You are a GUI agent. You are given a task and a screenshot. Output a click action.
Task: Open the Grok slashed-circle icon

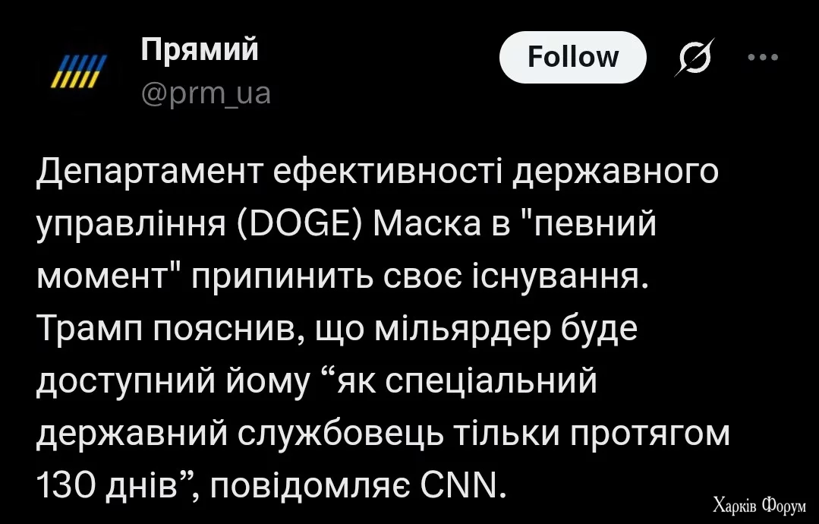tap(691, 58)
